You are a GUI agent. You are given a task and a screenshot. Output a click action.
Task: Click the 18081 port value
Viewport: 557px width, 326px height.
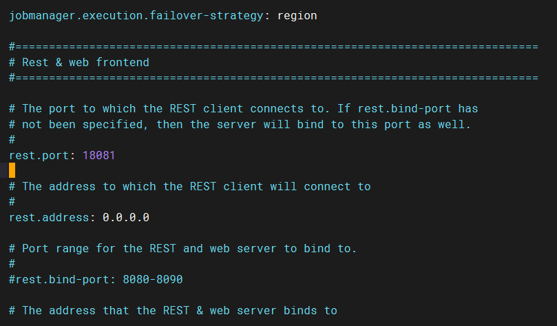pos(98,155)
